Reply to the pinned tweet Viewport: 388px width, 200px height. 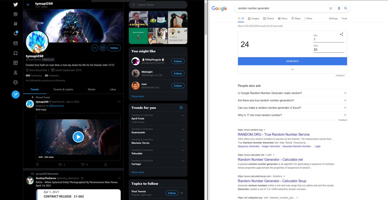[38, 165]
